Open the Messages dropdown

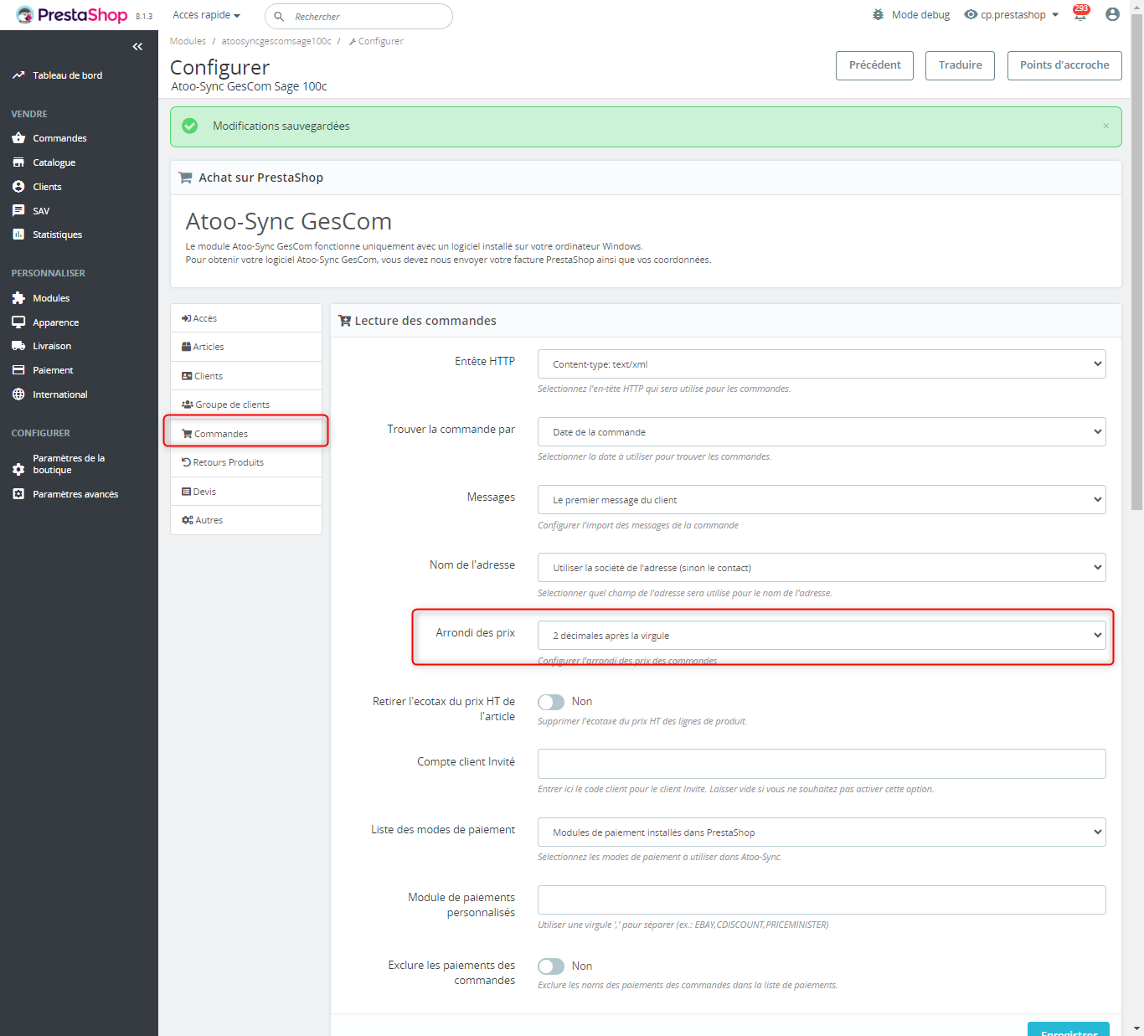(822, 500)
